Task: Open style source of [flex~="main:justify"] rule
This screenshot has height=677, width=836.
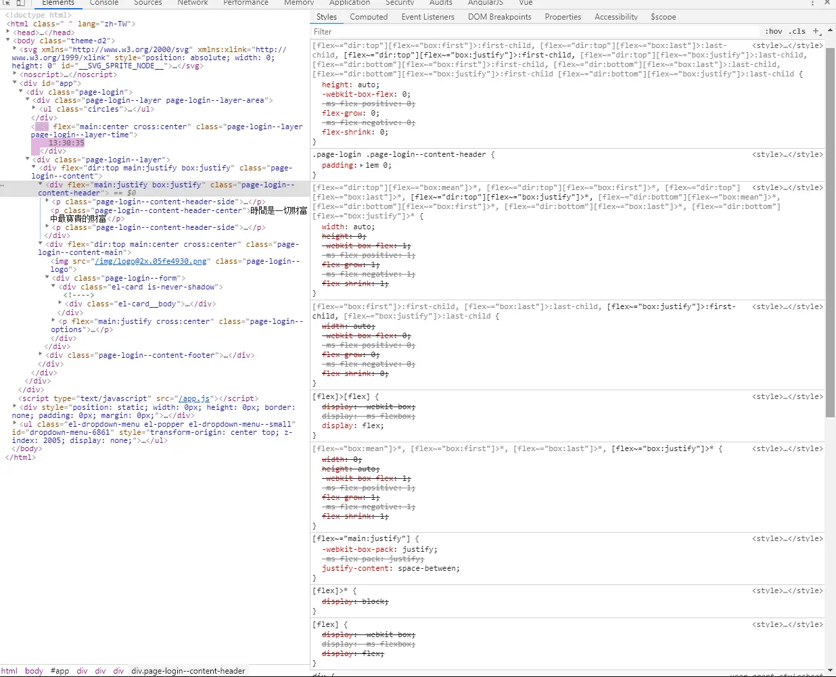Action: pos(787,538)
